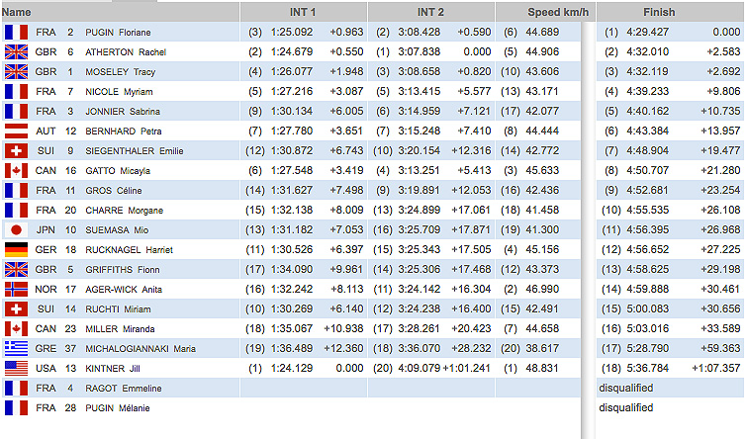Click the British flag beside ATHERTON Rachel

pos(16,51)
